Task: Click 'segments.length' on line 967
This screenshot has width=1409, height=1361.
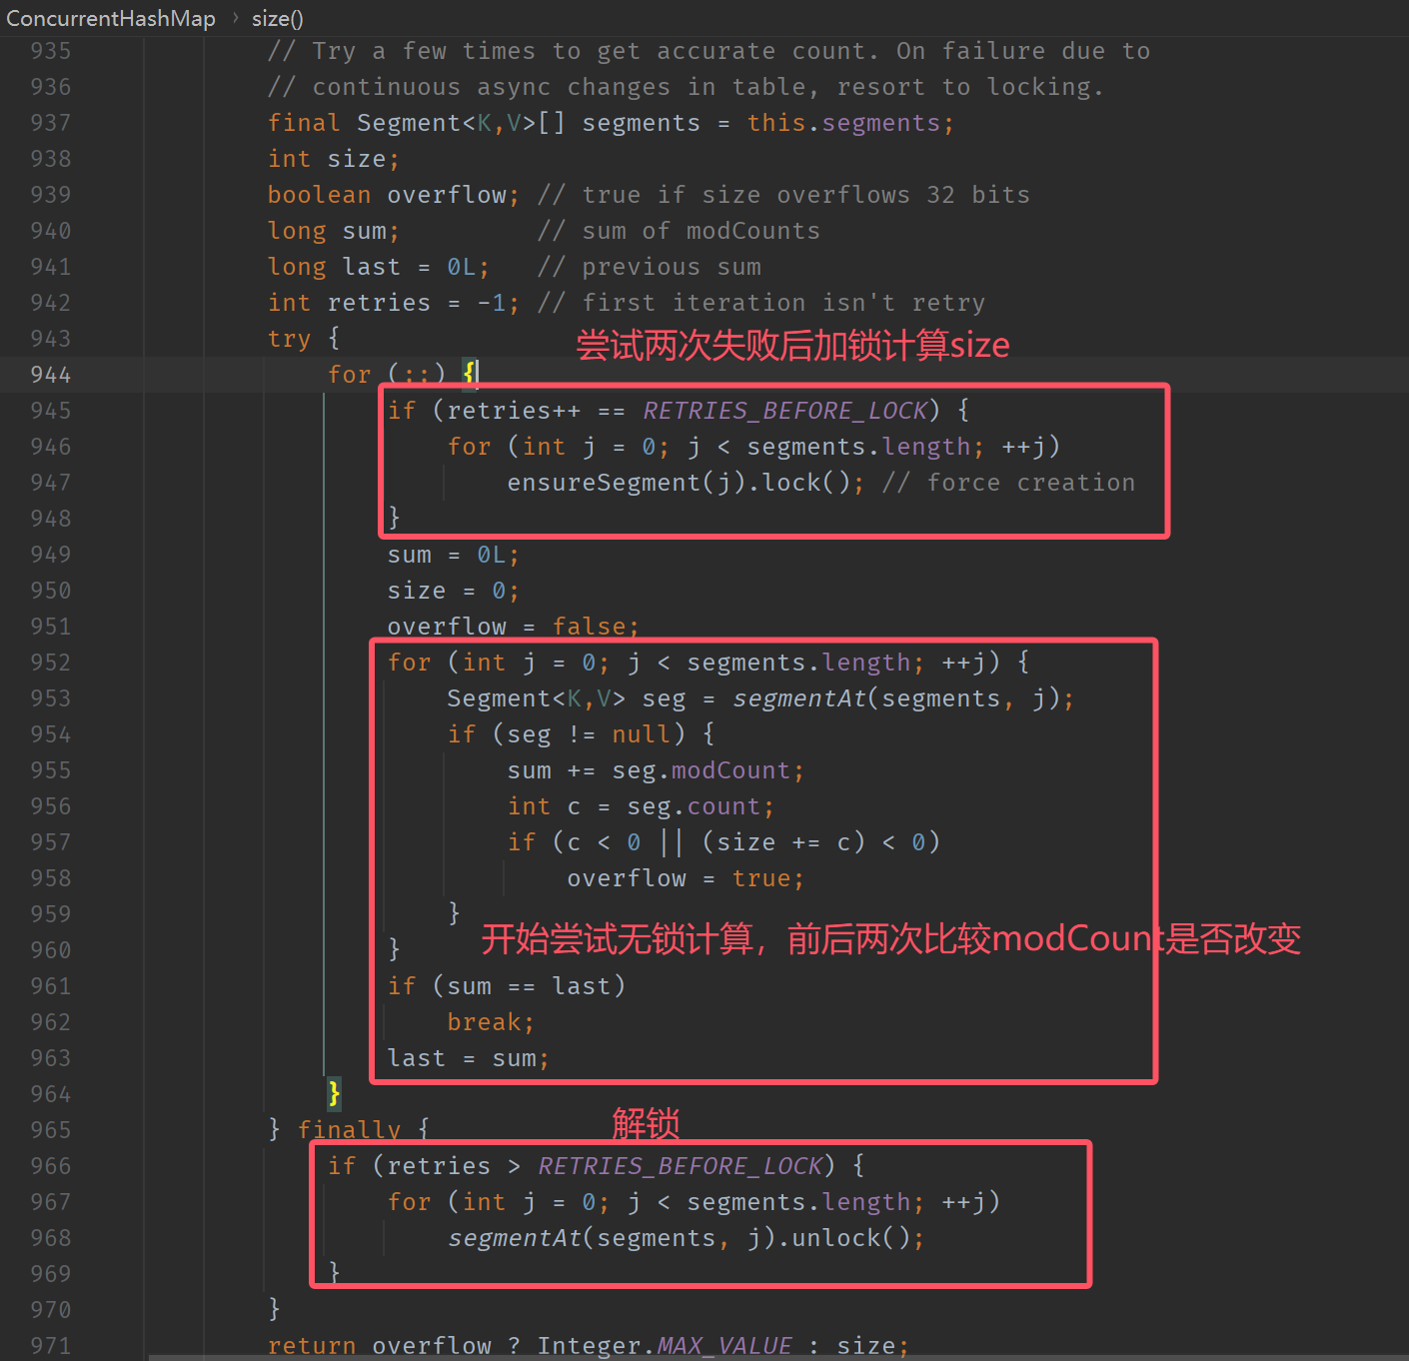Action: tap(798, 1202)
